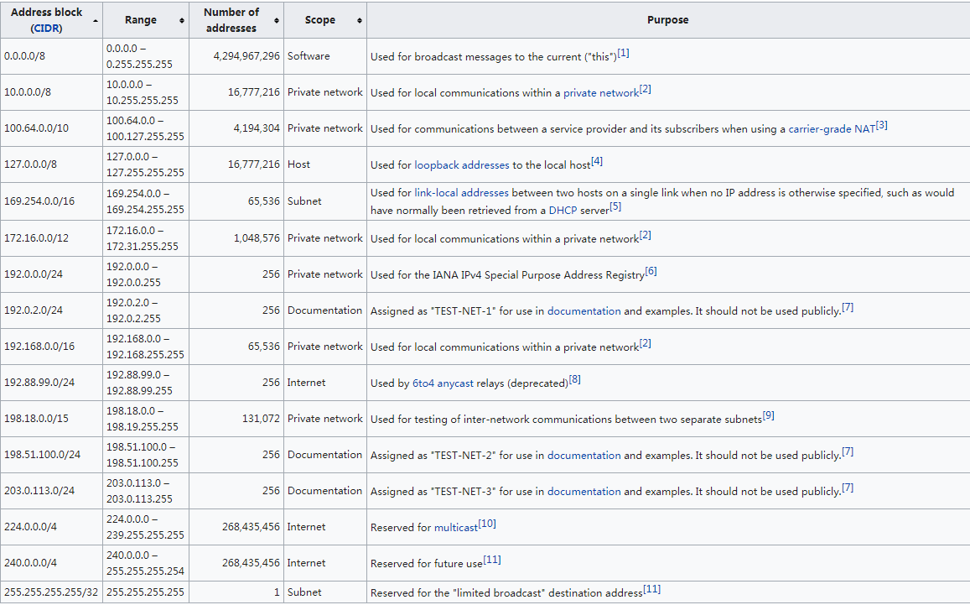Screen dimensions: 970x605
Task: Select the 198.51.100.0/24 address block cell
Action: click(51, 455)
